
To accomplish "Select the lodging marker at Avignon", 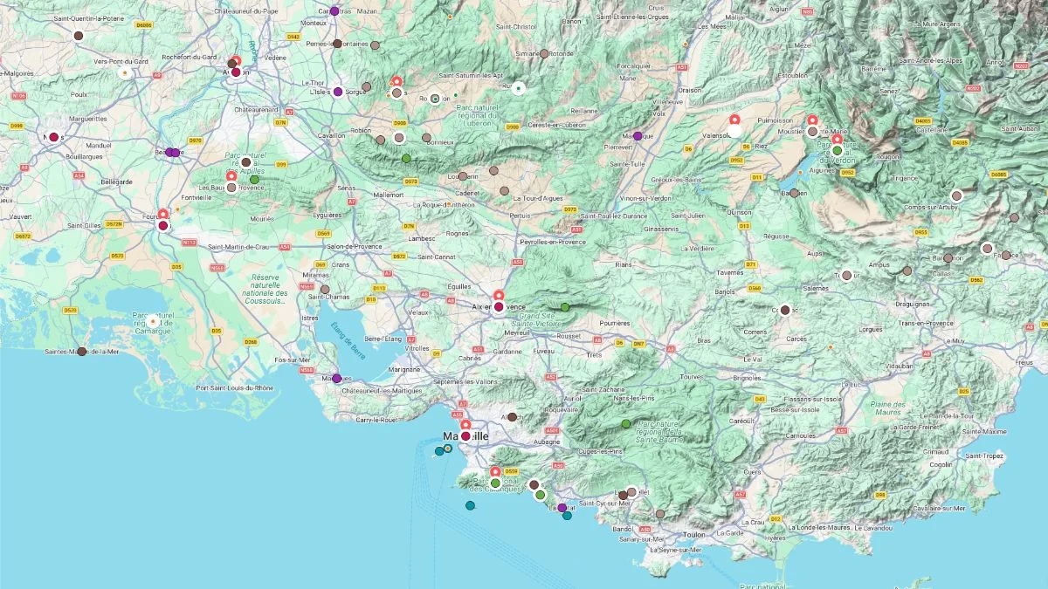I will (x=237, y=59).
